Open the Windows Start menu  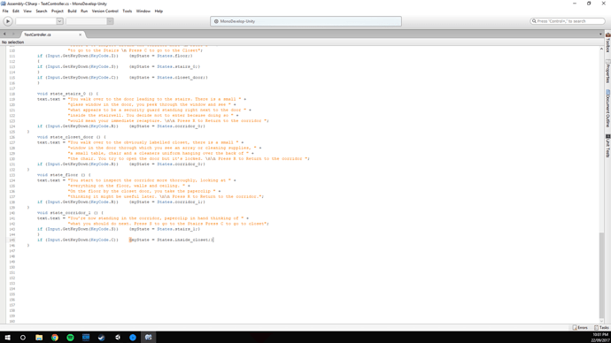click(x=7, y=338)
